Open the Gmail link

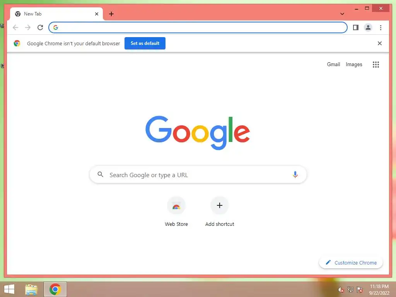click(x=333, y=65)
